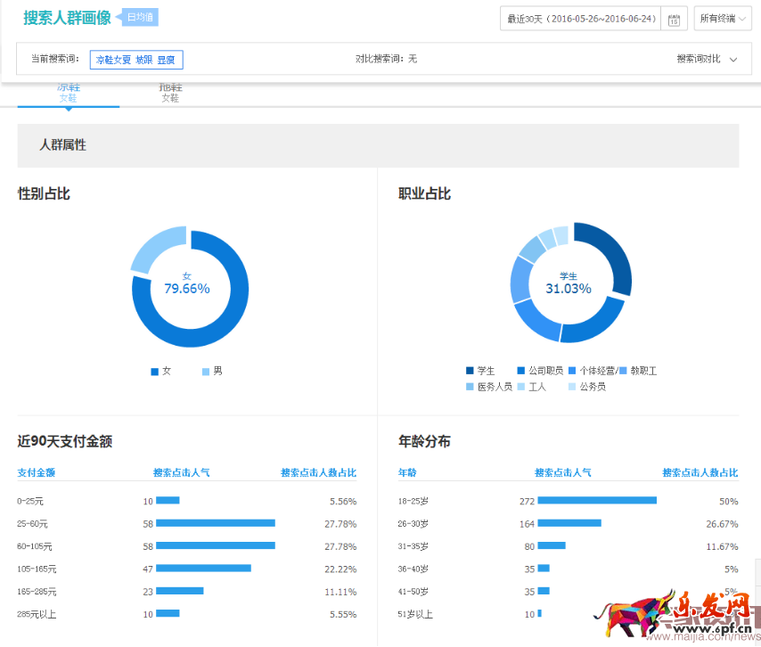Screen dimensions: 761x647
Task: Click the 学生 legend square icon
Action: pos(470,371)
